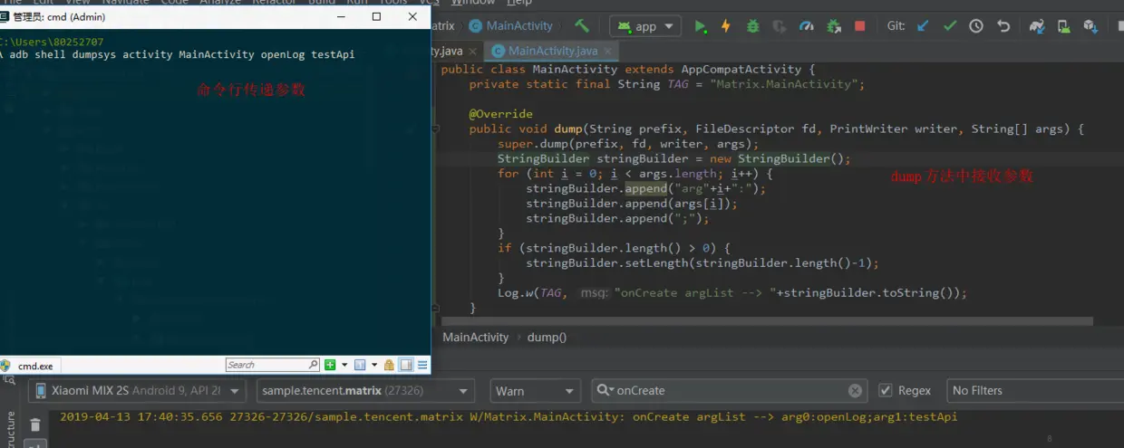Click the 'for (int i = 0' loop line

click(x=635, y=173)
